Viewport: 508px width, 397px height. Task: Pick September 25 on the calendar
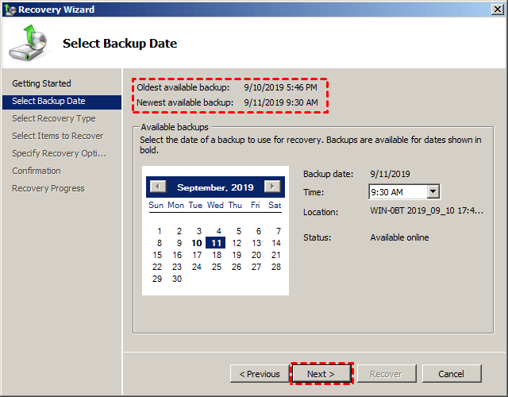217,267
